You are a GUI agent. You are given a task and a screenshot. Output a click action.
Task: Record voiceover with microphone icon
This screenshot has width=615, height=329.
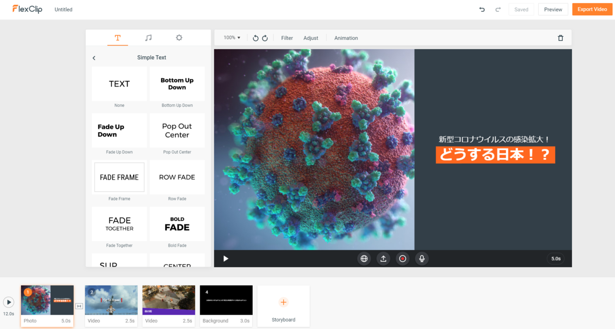pos(422,258)
